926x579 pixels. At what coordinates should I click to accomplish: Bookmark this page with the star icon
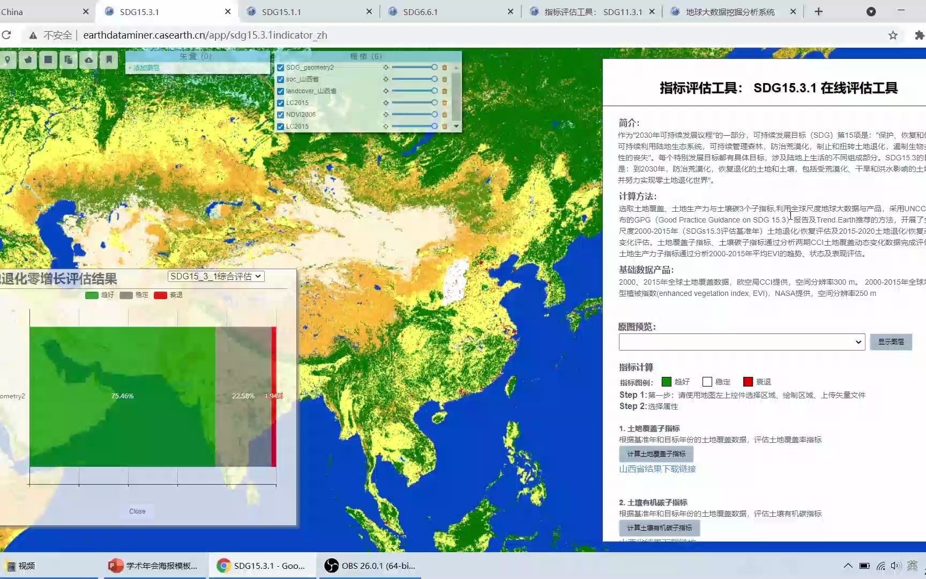coord(893,35)
